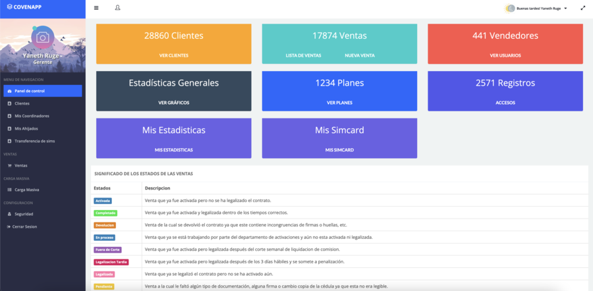The height and width of the screenshot is (291, 593).
Task: Click the Estados column header
Action: (102, 188)
